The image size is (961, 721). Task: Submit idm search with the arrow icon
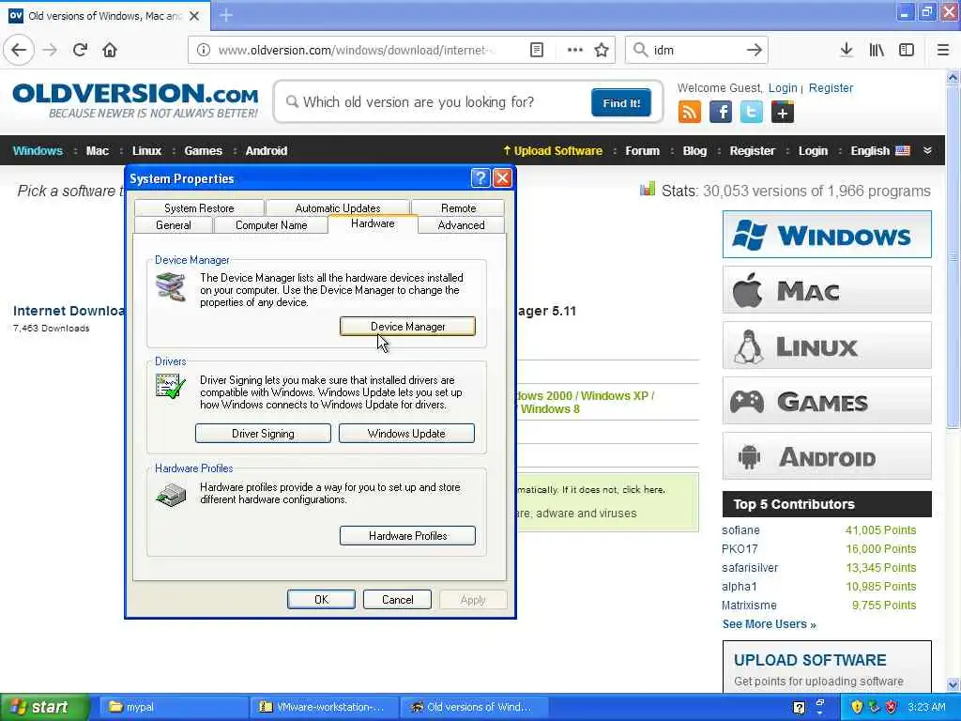coord(755,50)
